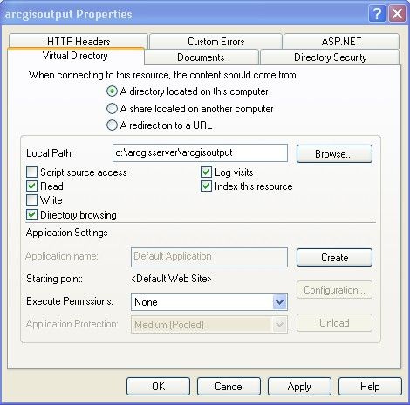
Task: Click the '<Default Web Site>' starting point text
Action: coord(171,279)
